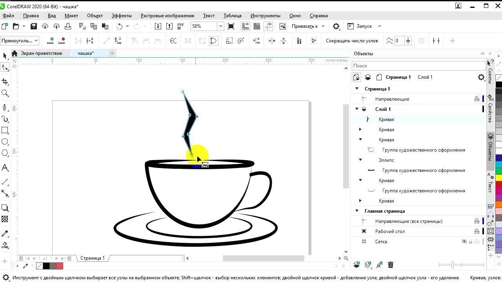Image resolution: width=502 pixels, height=282 pixels.
Task: Open the zoom level 58% dropdown
Action: click(x=220, y=26)
